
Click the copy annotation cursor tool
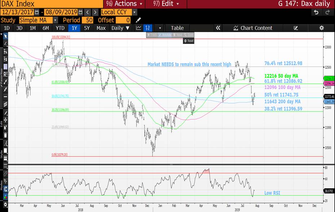pos(5,127)
